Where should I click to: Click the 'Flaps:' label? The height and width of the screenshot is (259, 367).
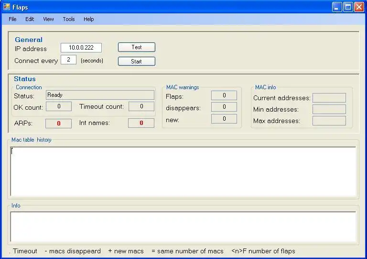tap(174, 97)
